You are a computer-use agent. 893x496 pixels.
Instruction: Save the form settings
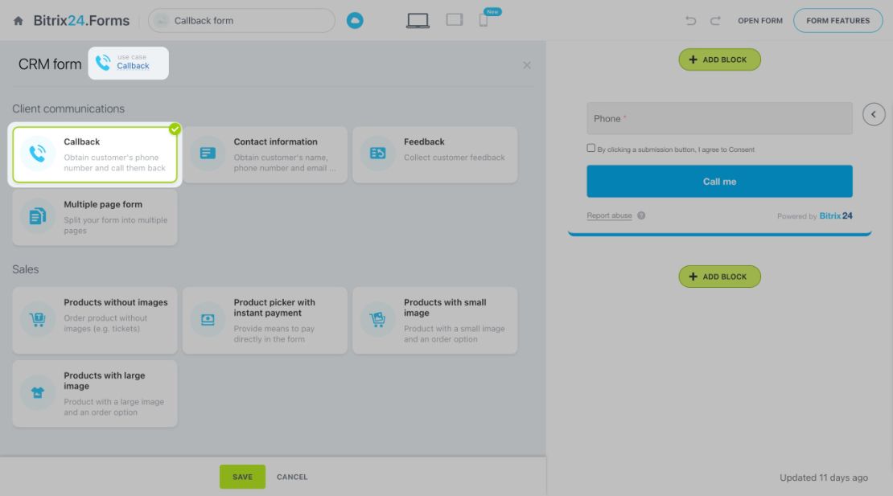pyautogui.click(x=243, y=477)
